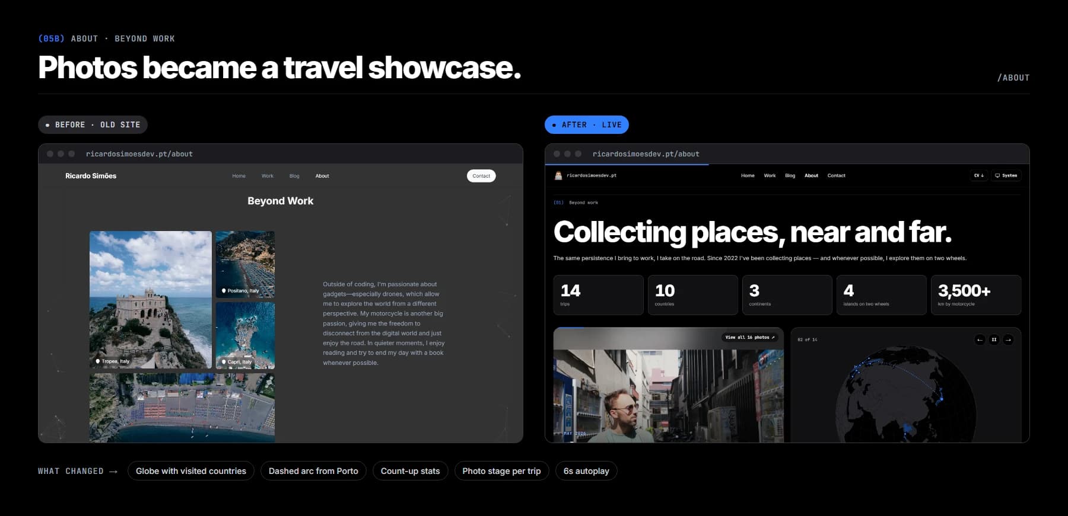This screenshot has height=516, width=1068.
Task: Click the white Contact button on the old site
Action: pos(481,176)
